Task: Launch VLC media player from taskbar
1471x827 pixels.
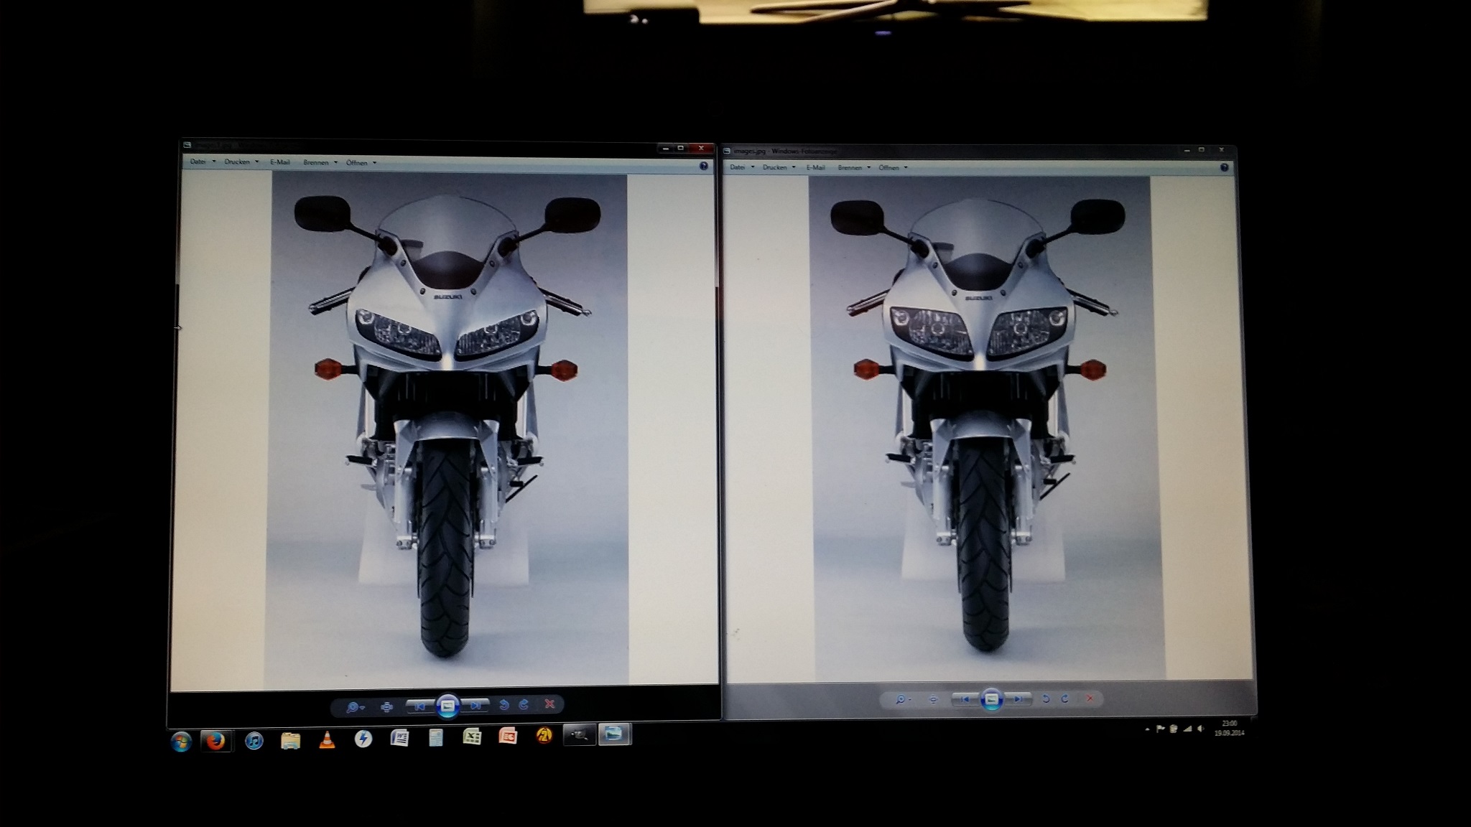Action: click(327, 739)
